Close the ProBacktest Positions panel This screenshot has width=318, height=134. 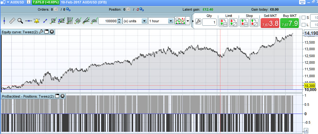[62, 96]
